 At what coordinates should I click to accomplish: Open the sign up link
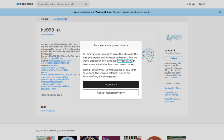coord(190,4)
